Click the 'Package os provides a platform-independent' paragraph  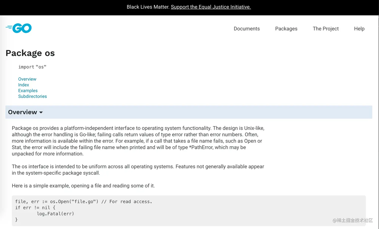[138, 141]
